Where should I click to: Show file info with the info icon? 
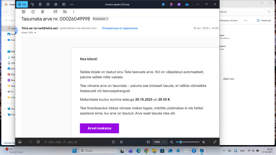pyautogui.click(x=38, y=142)
